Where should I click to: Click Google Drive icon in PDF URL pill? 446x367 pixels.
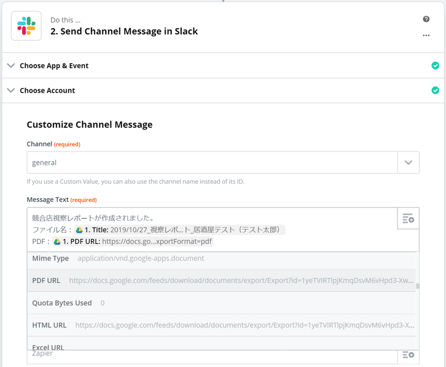57,242
